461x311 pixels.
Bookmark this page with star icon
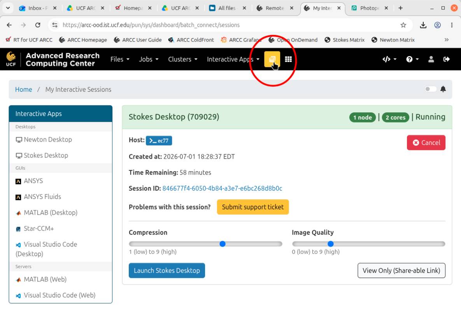[x=403, y=25]
